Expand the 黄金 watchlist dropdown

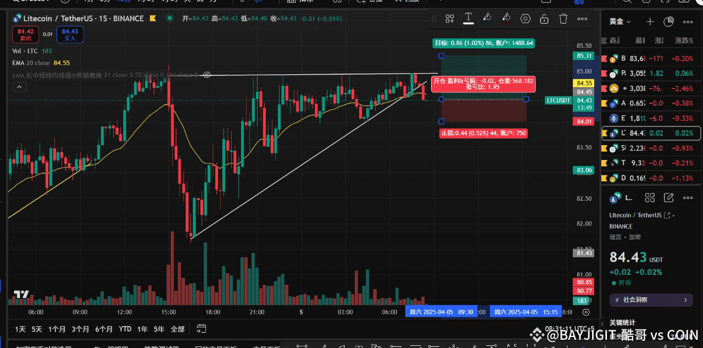(618, 21)
